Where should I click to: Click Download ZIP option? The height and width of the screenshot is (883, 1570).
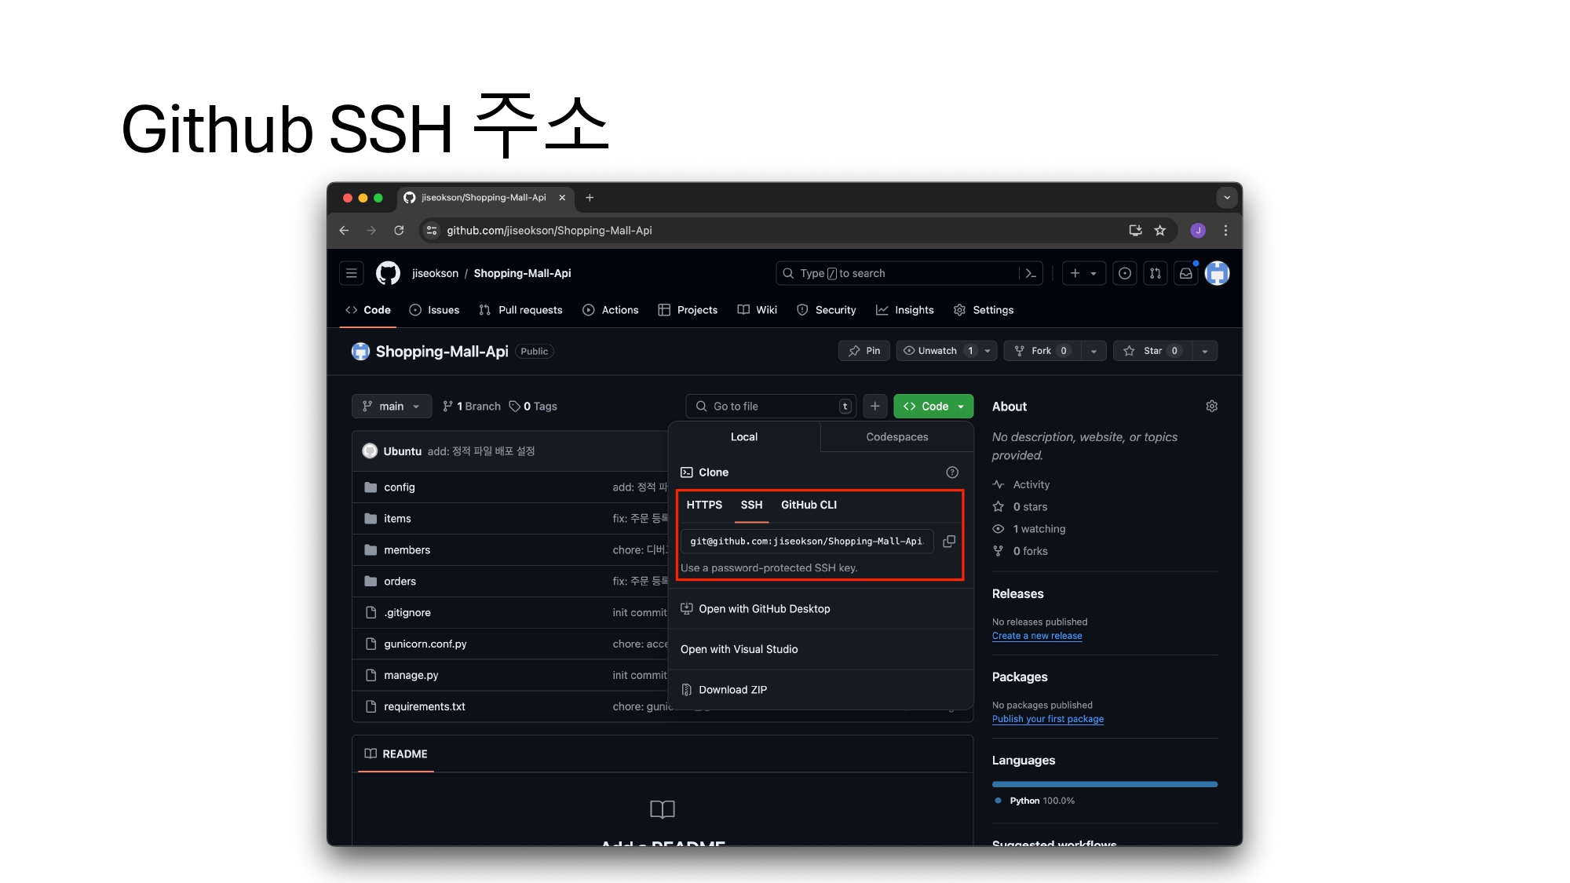pos(732,690)
